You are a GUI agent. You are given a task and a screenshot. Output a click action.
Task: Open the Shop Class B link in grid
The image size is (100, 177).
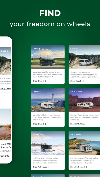(76, 81)
